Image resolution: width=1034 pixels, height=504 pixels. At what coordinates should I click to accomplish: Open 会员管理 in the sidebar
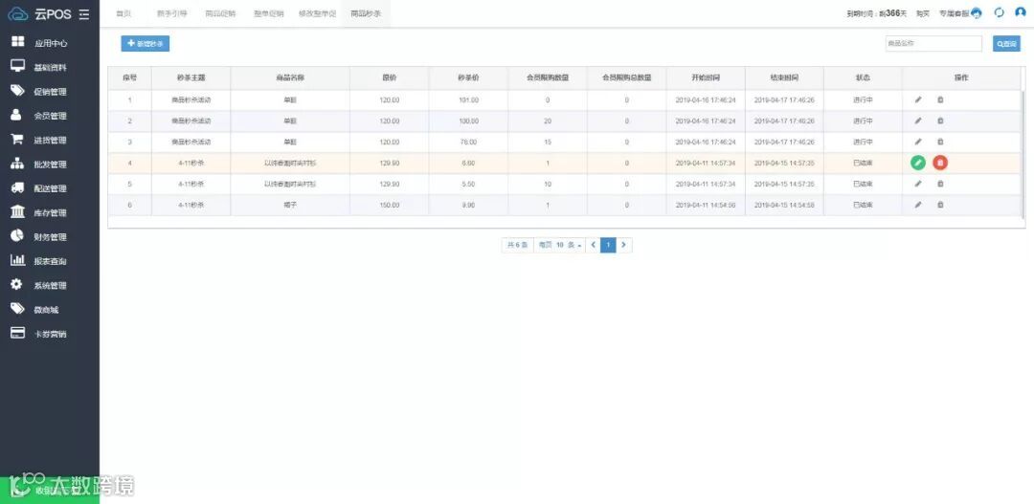50,116
